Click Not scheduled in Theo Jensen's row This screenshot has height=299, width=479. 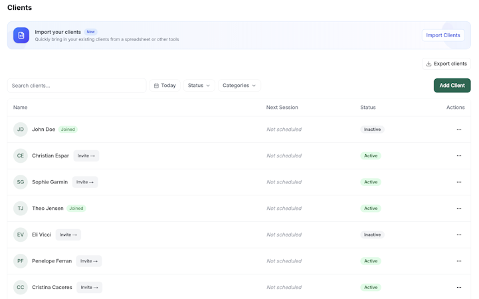(x=284, y=208)
